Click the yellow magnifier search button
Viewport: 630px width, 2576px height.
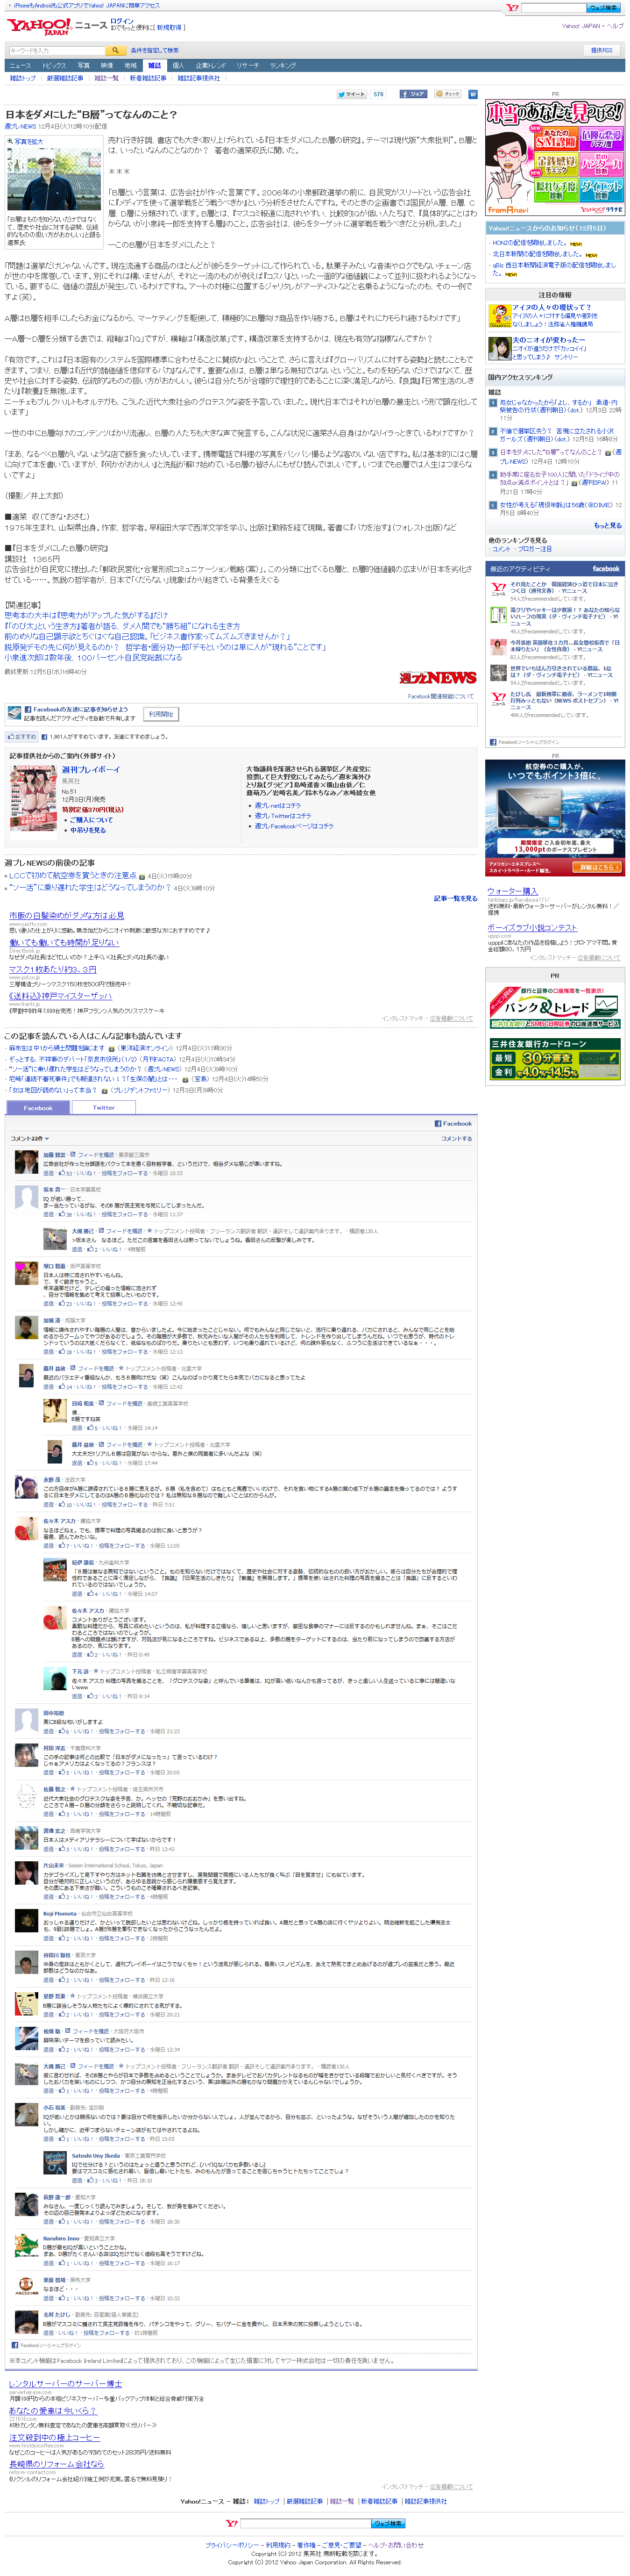tap(116, 50)
